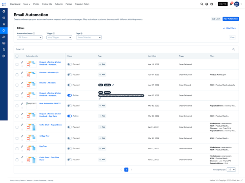The height and width of the screenshot is (183, 245).
Task: Click the edit pencil for Returns - All orders (1)
Action: pyautogui.click(x=22, y=72)
